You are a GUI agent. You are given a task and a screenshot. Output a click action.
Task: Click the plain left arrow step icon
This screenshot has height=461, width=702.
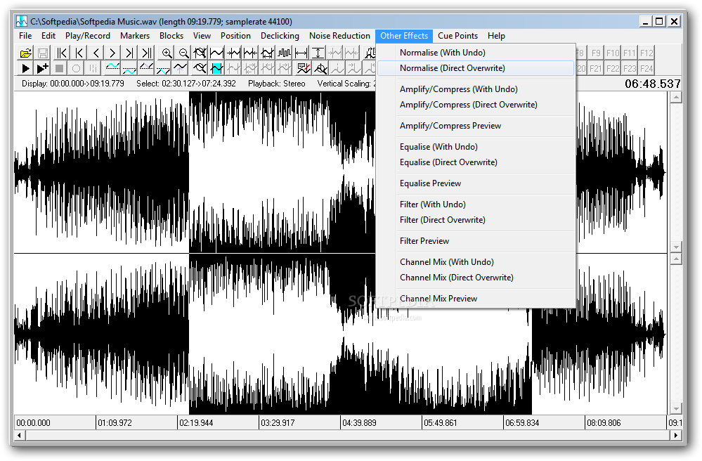point(96,53)
